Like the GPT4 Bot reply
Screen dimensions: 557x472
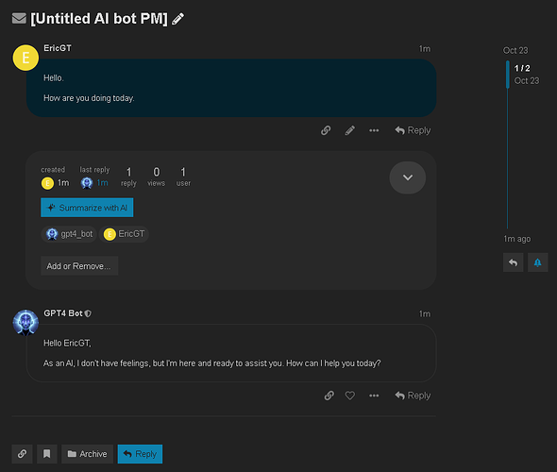(350, 396)
